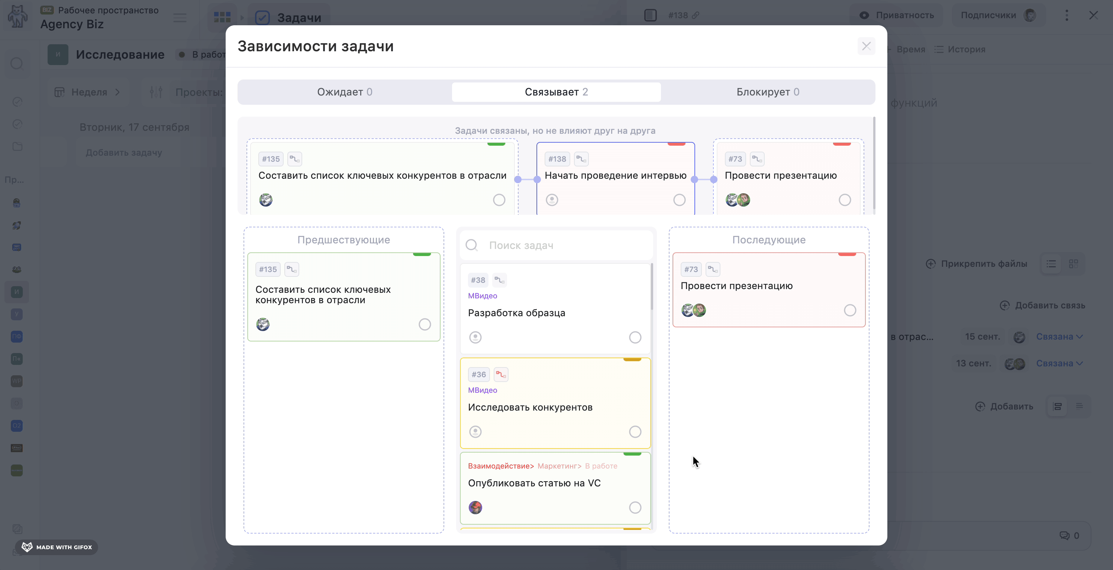Mark Исследовать конкурентов task as complete
The width and height of the screenshot is (1113, 570).
coord(635,432)
